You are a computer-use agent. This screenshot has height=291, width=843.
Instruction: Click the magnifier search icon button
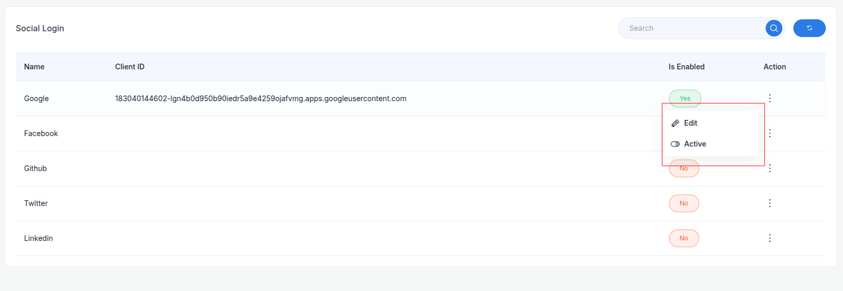click(x=773, y=28)
